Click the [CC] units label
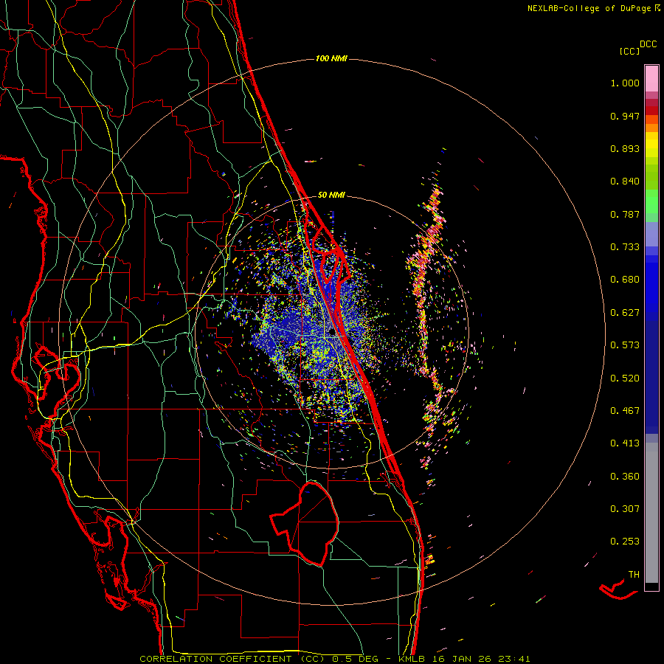Screen dimensions: 664x664 click(629, 51)
